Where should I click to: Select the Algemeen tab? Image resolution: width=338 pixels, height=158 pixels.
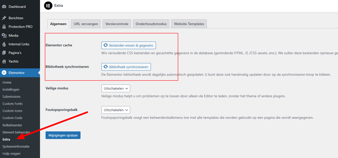tap(58, 24)
